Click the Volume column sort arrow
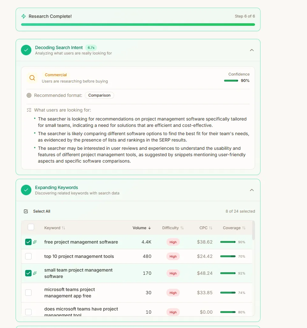Image resolution: width=307 pixels, height=328 pixels. pos(150,228)
